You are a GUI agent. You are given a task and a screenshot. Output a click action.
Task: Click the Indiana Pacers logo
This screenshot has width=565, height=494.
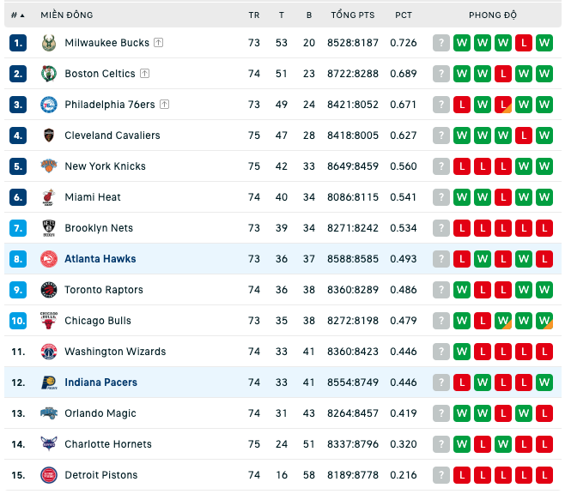(49, 383)
